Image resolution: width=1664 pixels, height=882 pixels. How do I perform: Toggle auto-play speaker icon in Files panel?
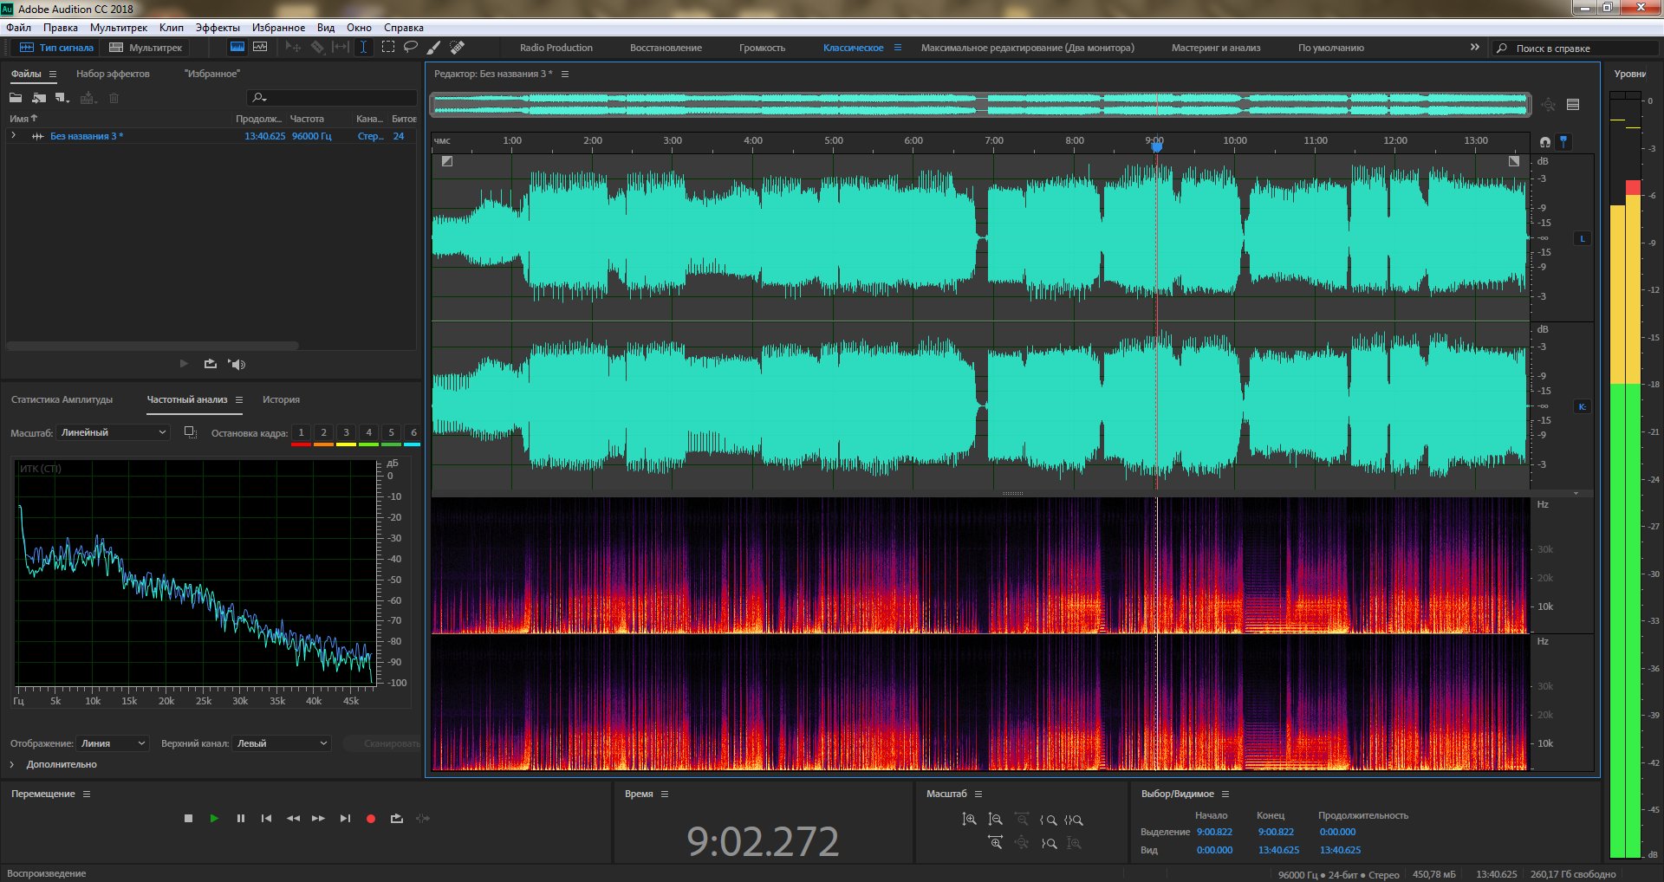click(x=237, y=364)
